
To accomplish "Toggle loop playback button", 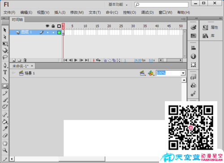I will coord(98,60).
